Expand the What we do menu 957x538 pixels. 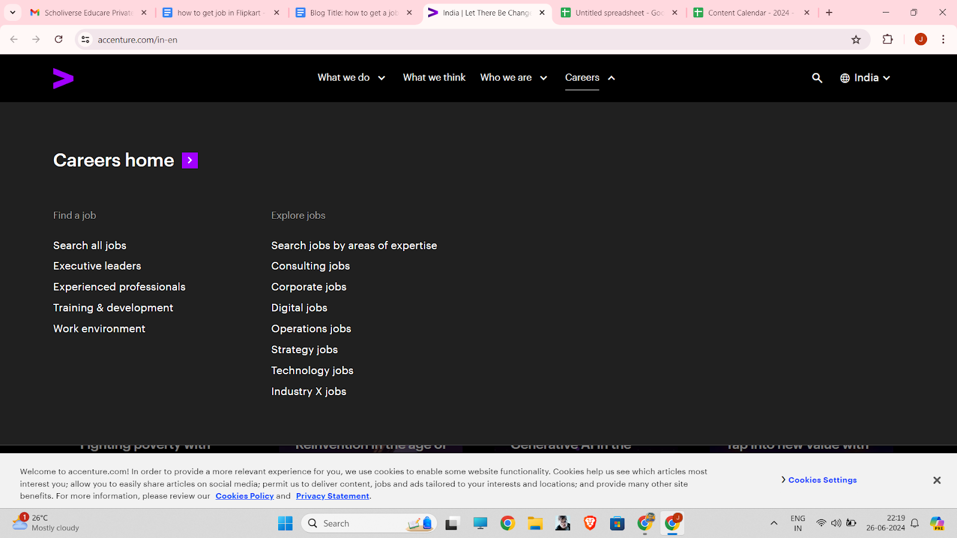coord(352,78)
